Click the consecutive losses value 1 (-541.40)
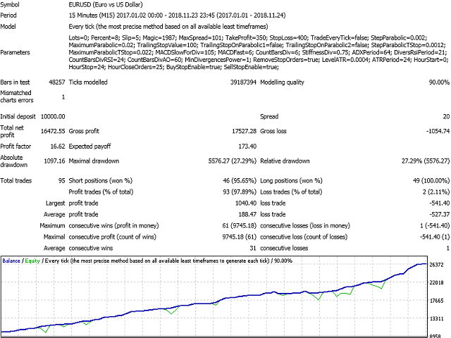Screen dimensions: 451x338 click(x=435, y=225)
